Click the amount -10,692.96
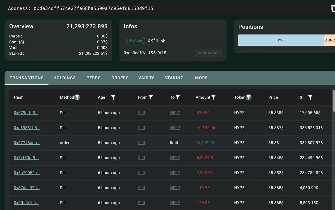Image resolution: width=335 pixels, height=210 pixels. tap(205, 128)
